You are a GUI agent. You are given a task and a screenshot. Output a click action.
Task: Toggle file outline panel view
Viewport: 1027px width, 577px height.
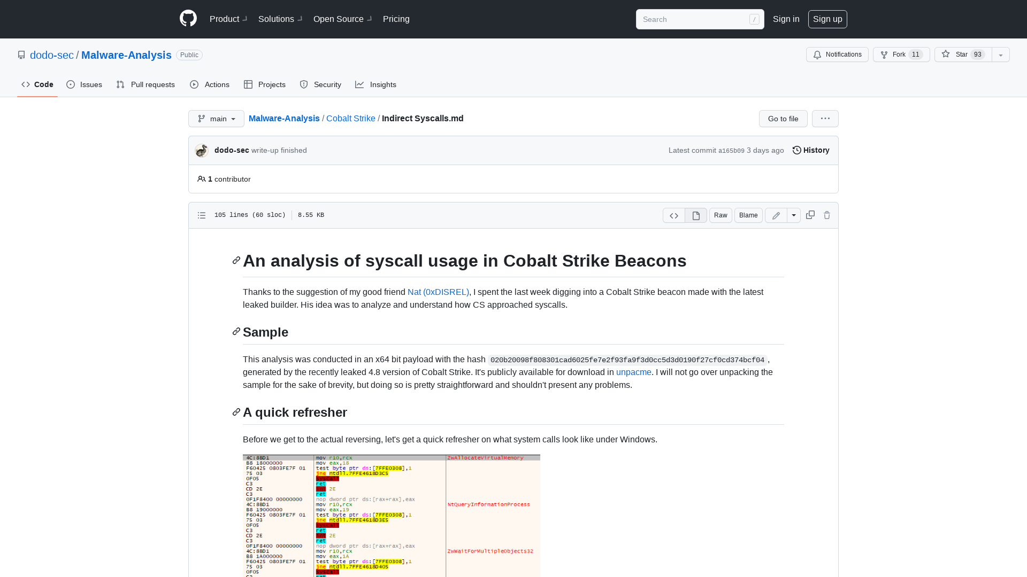point(201,215)
